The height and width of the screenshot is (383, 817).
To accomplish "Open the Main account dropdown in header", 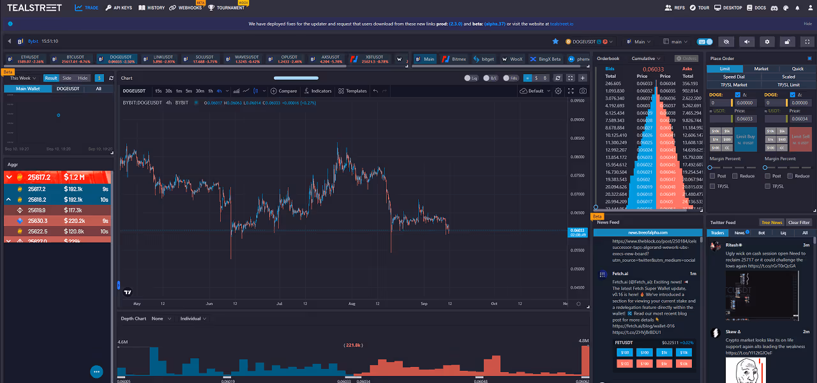I will click(x=638, y=41).
